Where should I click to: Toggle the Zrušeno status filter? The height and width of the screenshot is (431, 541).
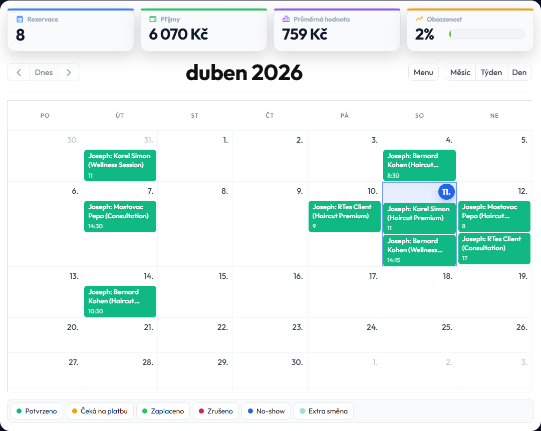(x=215, y=411)
